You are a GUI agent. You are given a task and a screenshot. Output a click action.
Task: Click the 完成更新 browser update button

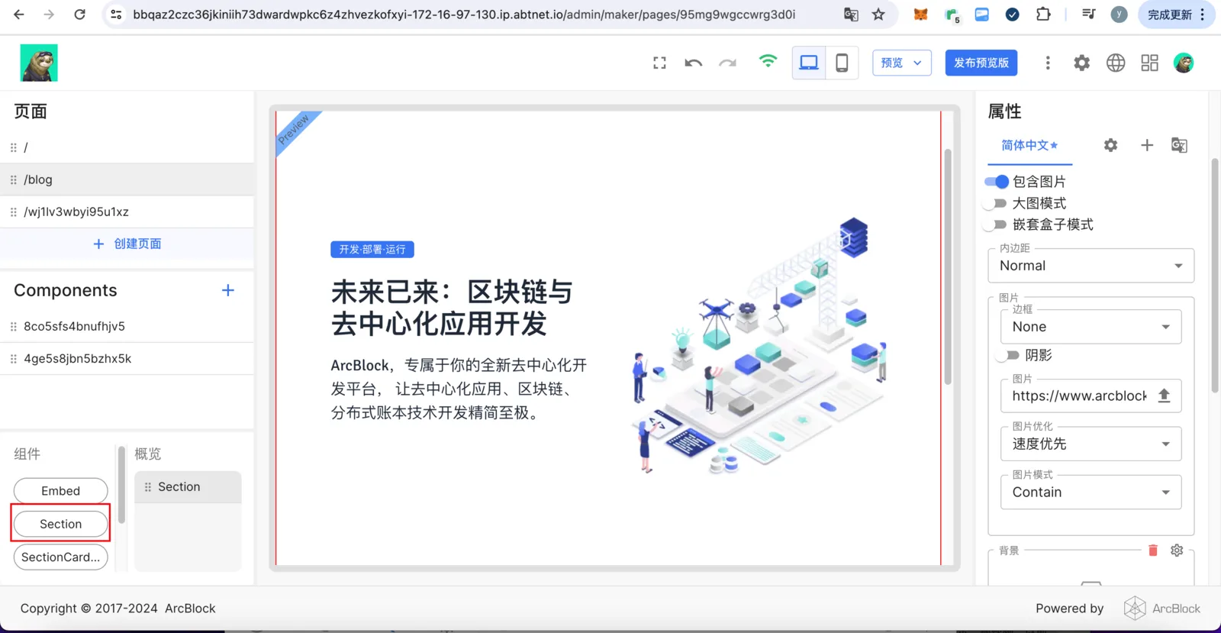[1176, 15]
